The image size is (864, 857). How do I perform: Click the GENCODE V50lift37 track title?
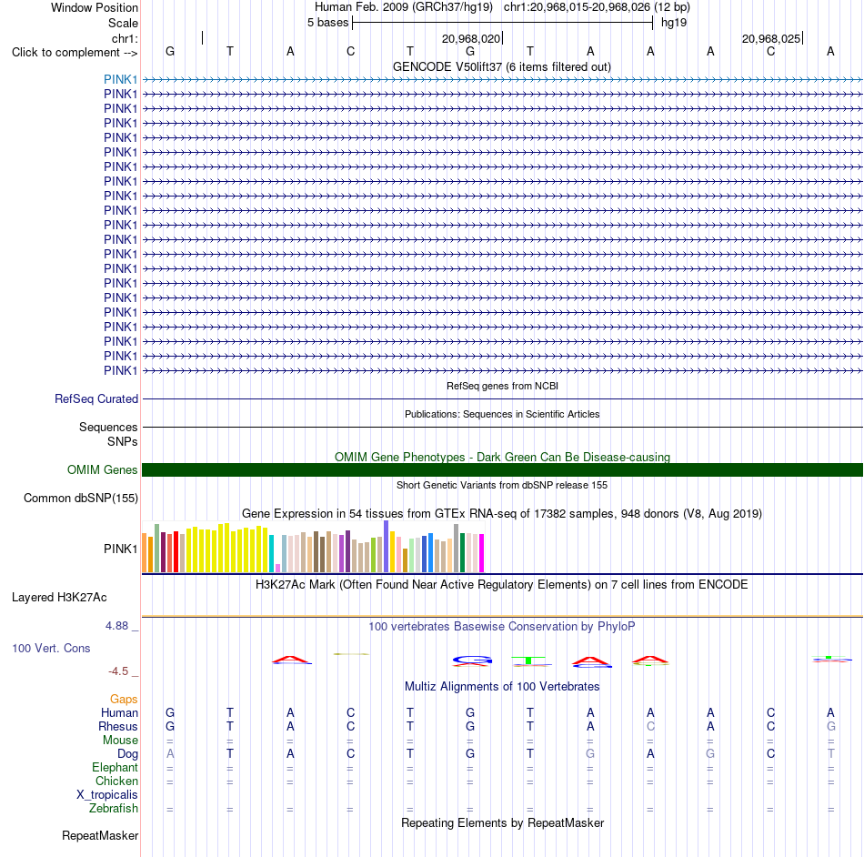(501, 66)
